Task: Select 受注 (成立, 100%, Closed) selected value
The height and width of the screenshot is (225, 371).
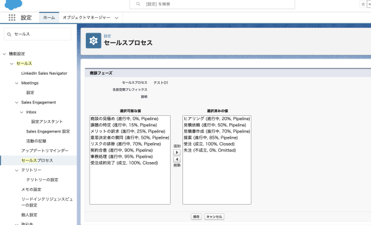Action: [209, 144]
